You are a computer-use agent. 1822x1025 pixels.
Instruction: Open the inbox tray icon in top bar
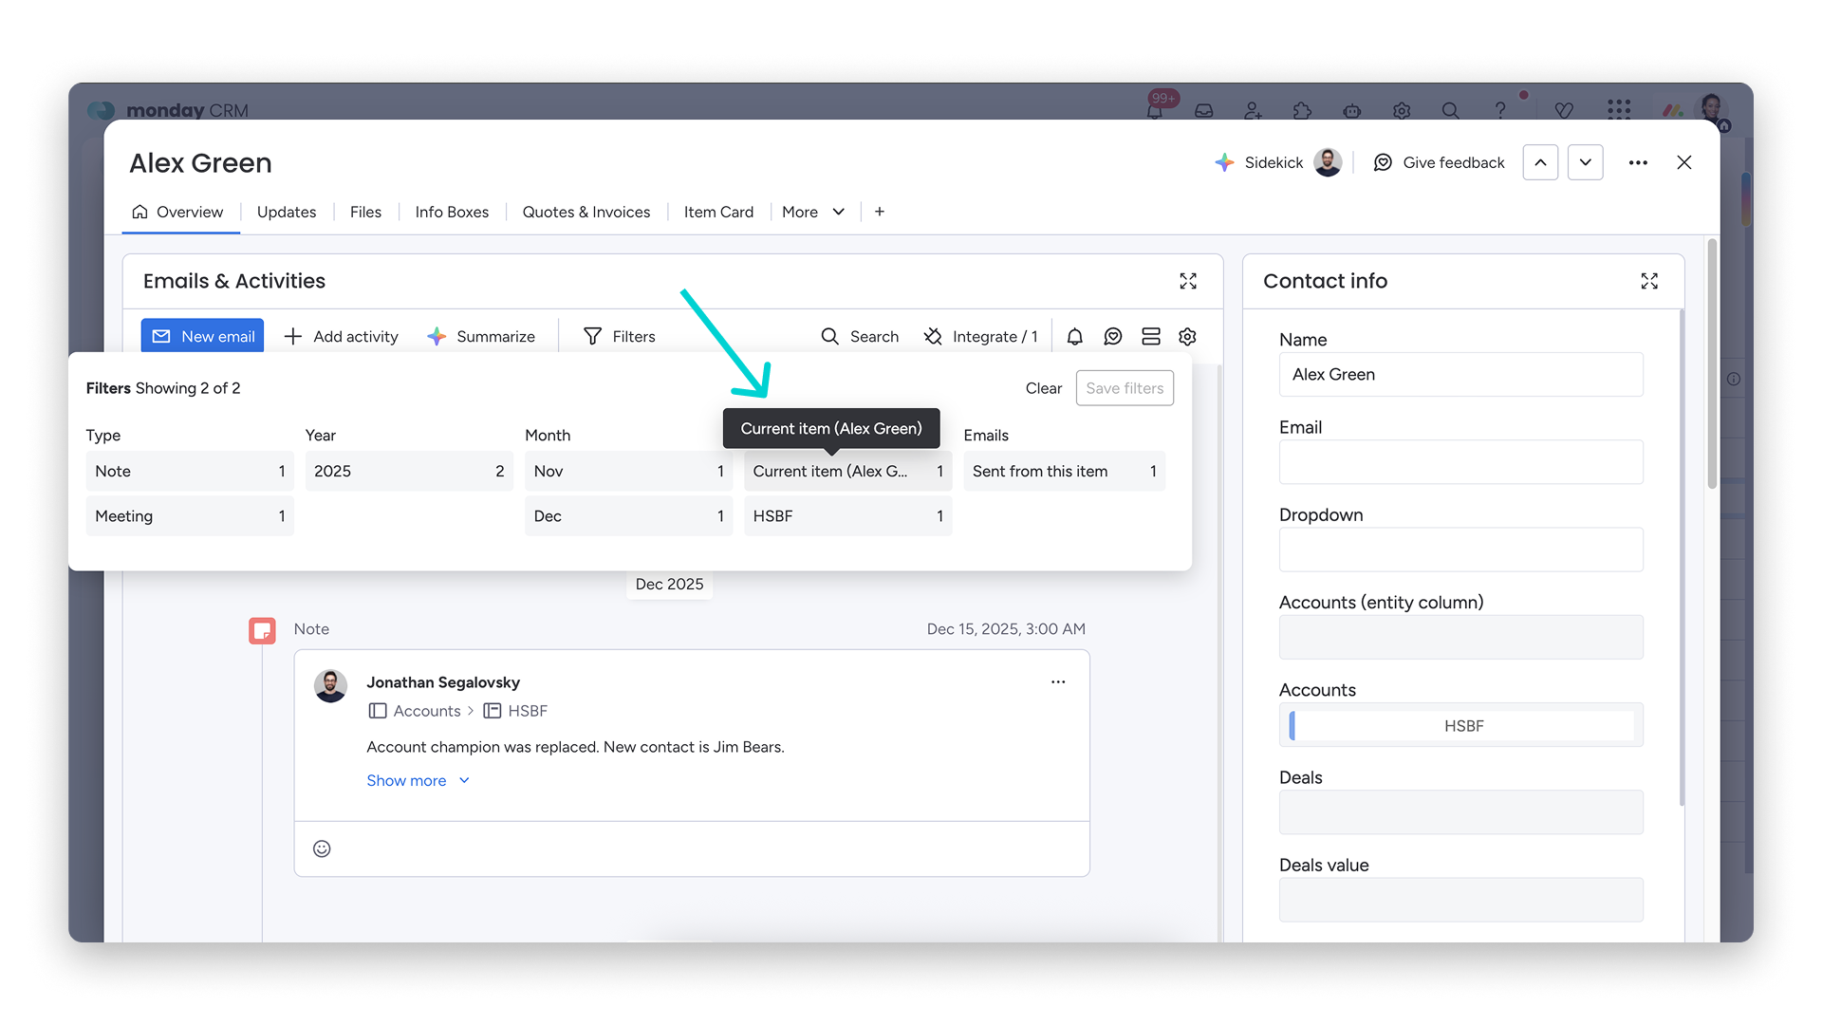coord(1204,111)
